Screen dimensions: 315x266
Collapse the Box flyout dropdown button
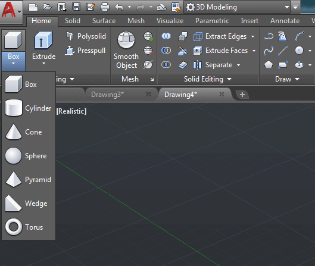(14, 61)
